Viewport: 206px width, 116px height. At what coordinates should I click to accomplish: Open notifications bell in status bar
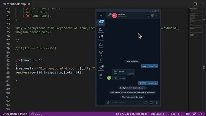(201, 114)
